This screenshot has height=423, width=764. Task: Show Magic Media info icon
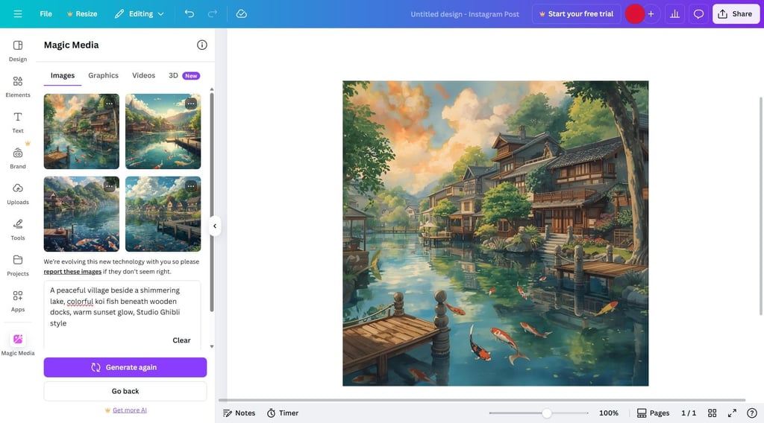coord(201,45)
